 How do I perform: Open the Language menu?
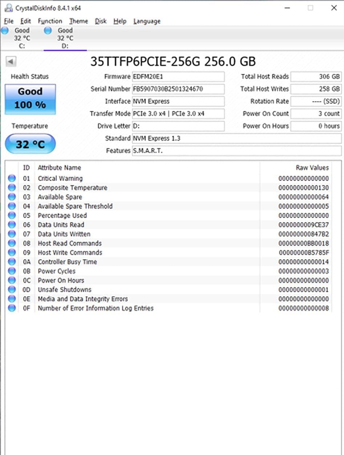click(x=146, y=21)
